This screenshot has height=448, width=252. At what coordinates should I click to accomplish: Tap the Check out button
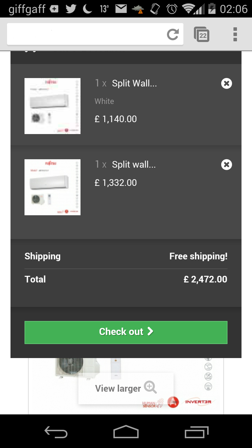(x=126, y=332)
